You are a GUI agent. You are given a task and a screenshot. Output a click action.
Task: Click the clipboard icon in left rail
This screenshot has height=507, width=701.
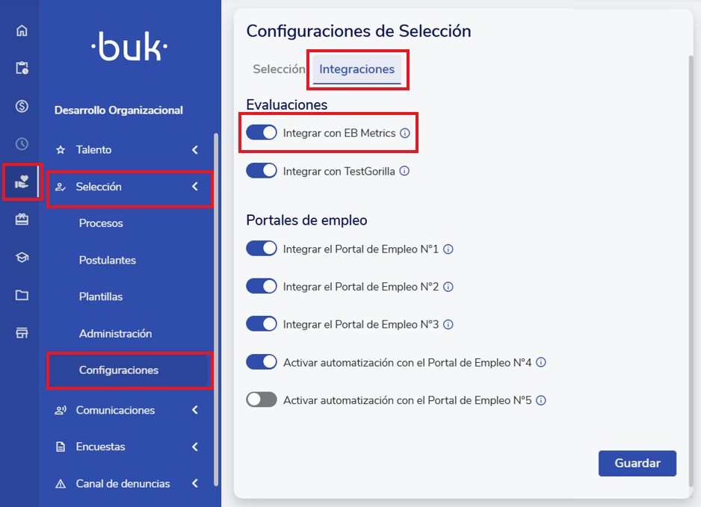pos(22,68)
